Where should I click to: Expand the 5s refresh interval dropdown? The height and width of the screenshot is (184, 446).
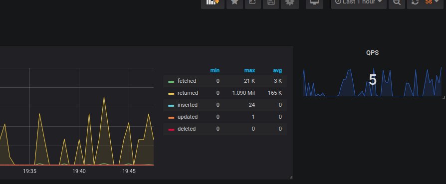432,2
